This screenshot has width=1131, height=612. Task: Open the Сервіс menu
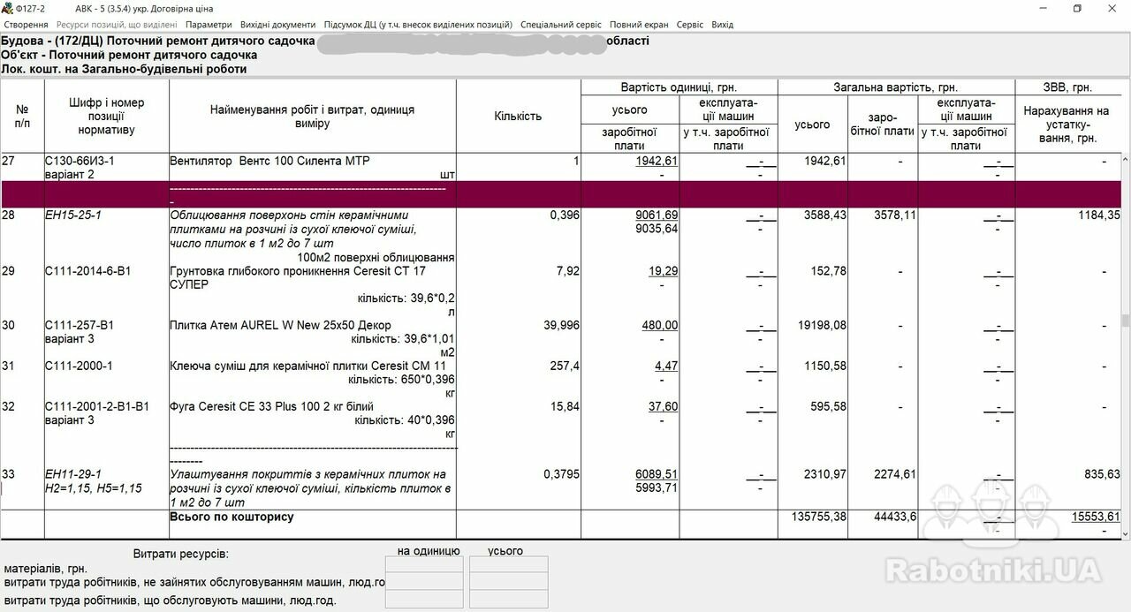[x=690, y=25]
